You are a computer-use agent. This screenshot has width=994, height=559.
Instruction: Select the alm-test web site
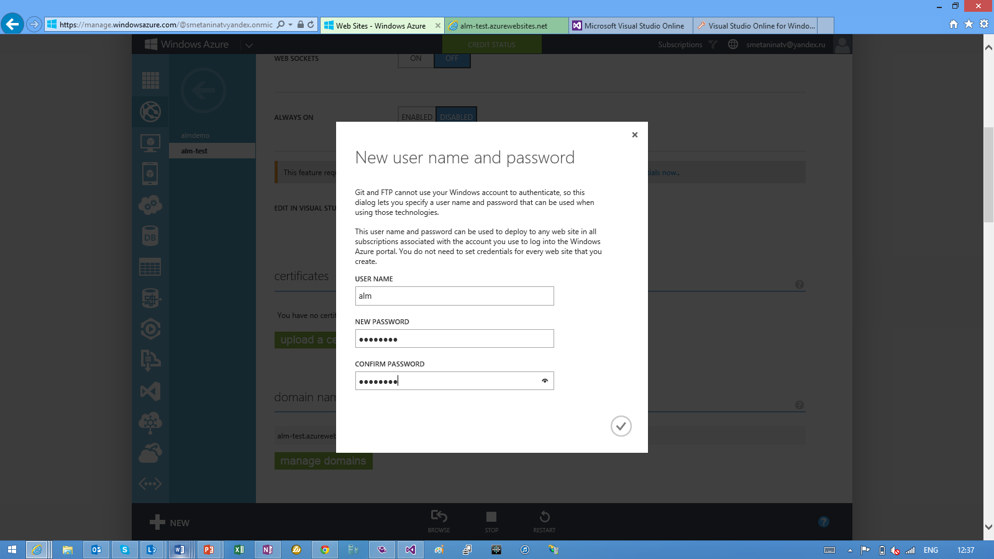[x=212, y=151]
